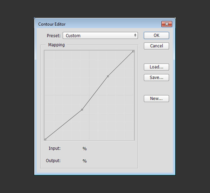Click the curve line below the lower-middle point

(63, 125)
